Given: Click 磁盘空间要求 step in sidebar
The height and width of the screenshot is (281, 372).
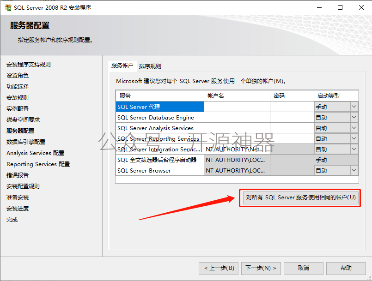Looking at the screenshot, I should [23, 120].
